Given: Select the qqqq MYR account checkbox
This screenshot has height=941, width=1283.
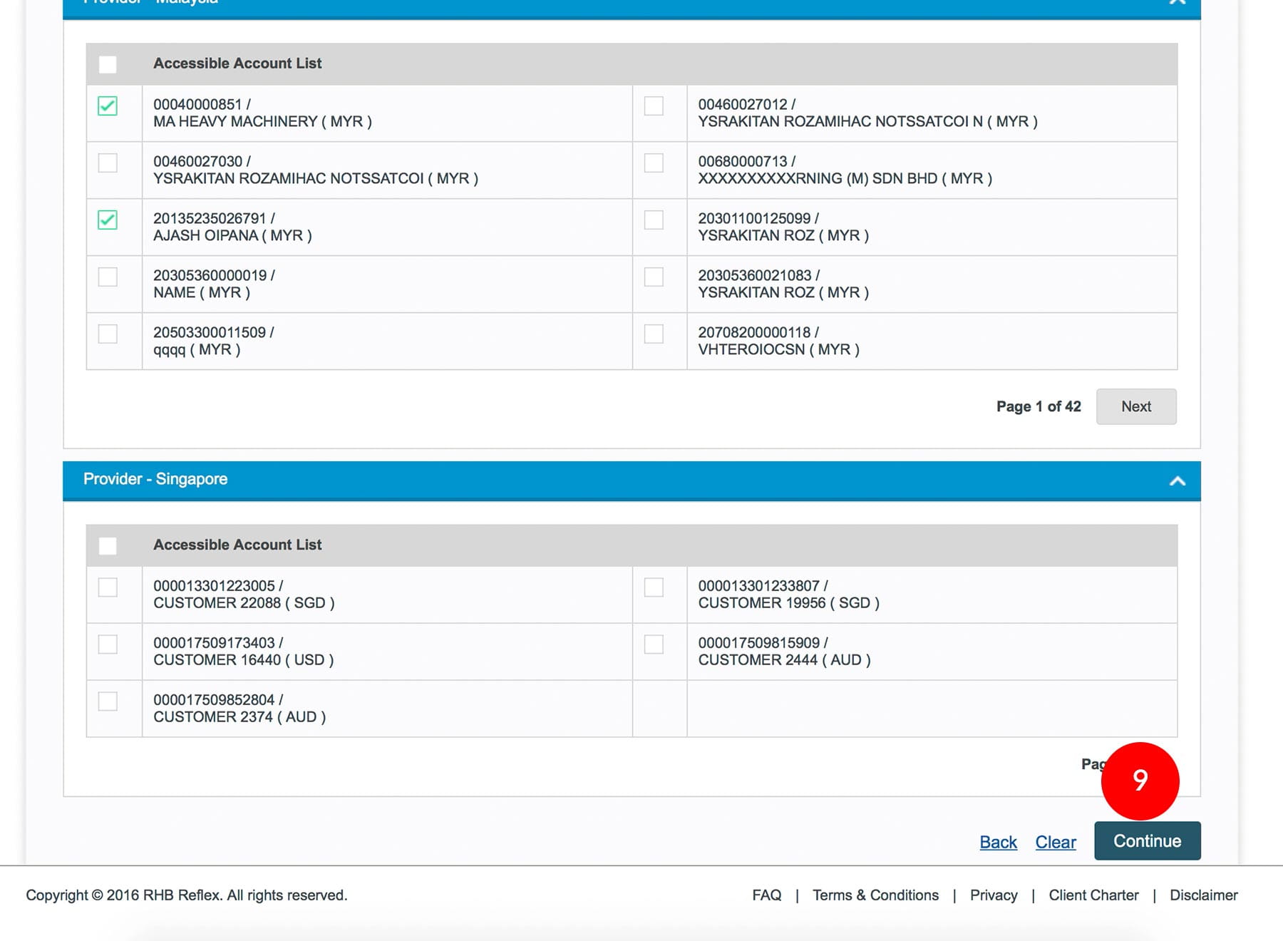Looking at the screenshot, I should coord(108,334).
